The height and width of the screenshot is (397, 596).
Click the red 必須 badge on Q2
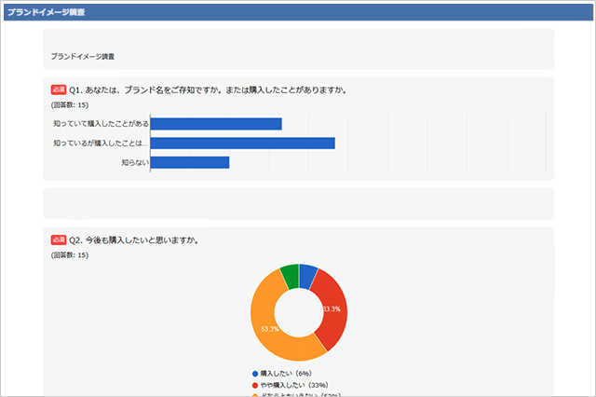point(59,240)
